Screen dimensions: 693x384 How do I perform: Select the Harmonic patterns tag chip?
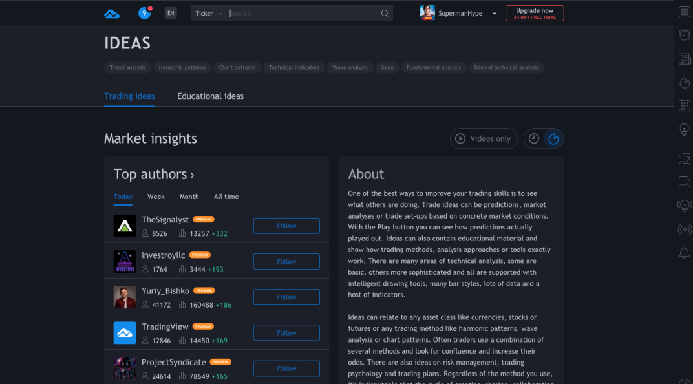click(182, 68)
